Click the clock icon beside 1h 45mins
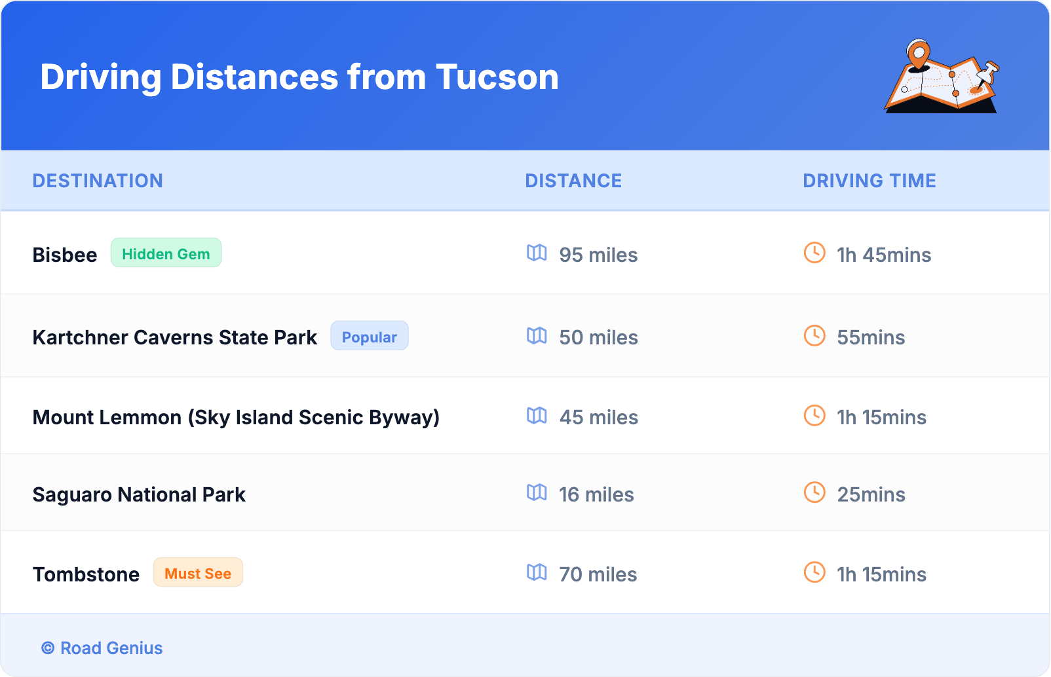 click(814, 253)
